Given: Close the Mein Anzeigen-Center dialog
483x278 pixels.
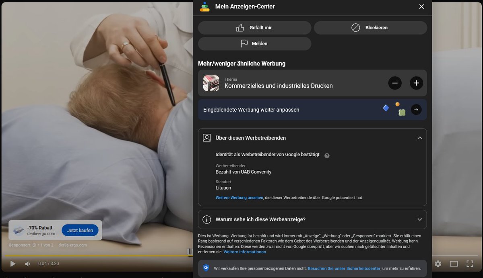Looking at the screenshot, I should pyautogui.click(x=421, y=6).
